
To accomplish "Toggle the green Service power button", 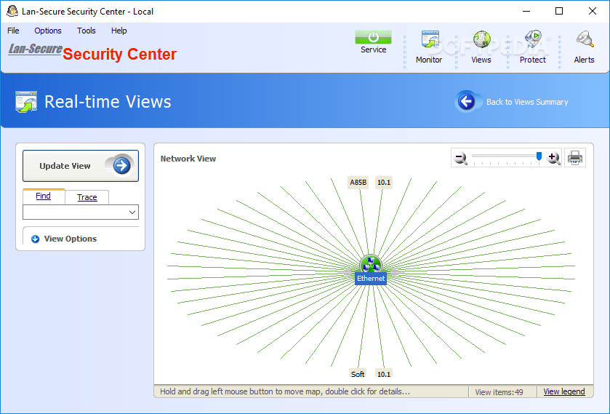I will tap(373, 37).
